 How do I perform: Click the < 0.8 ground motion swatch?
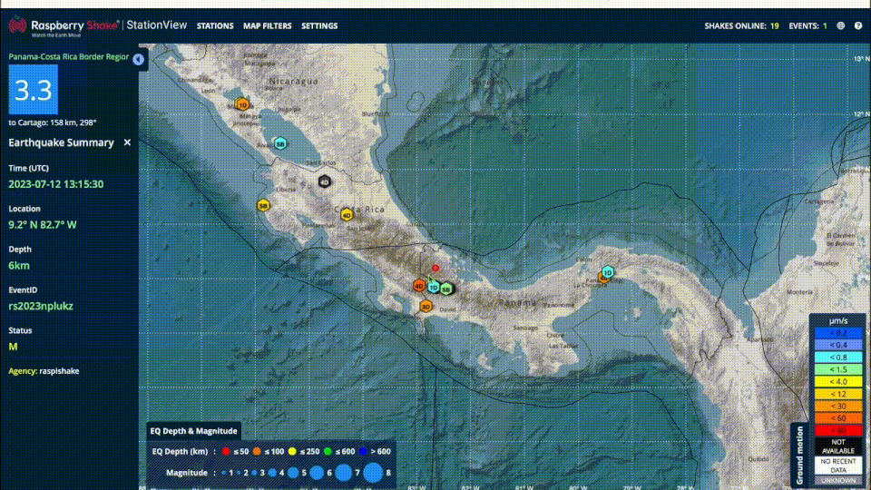coord(838,358)
